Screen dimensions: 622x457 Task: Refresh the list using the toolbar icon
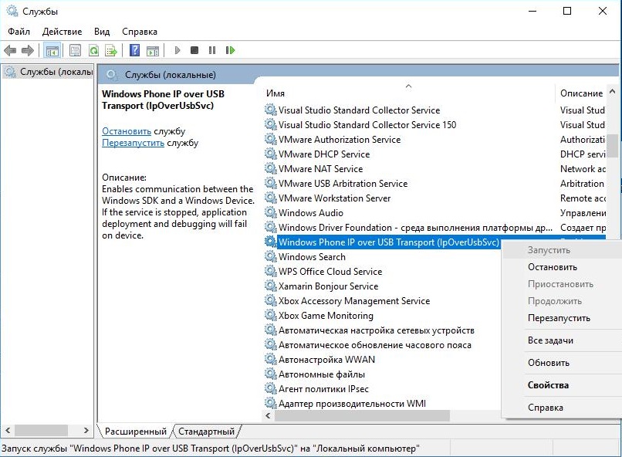(93, 50)
